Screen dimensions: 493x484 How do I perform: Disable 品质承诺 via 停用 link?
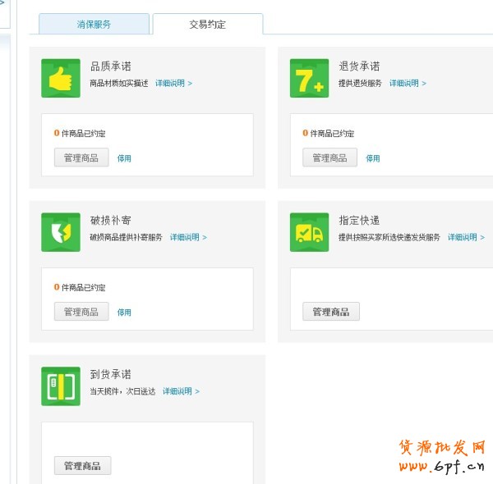tap(124, 158)
